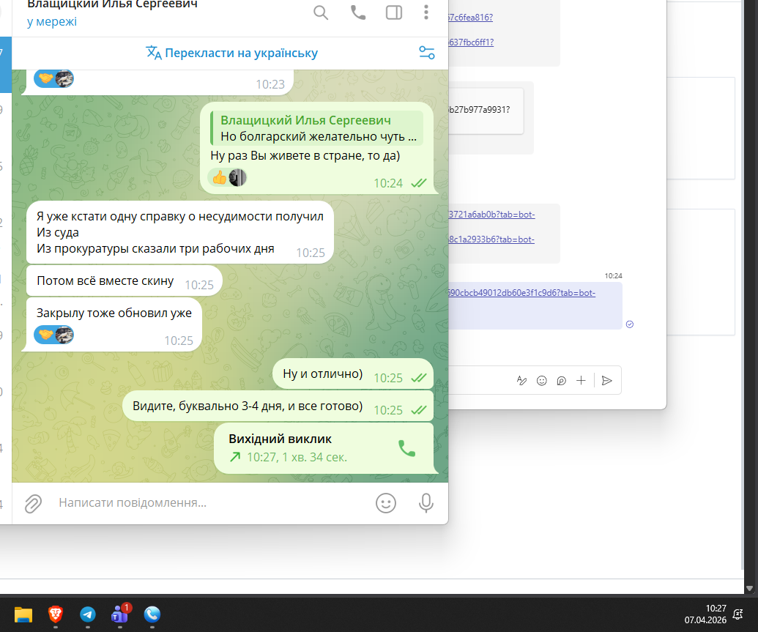Open Teams link ending '7c6fea816?'
Screen dimensions: 758x632
470,18
